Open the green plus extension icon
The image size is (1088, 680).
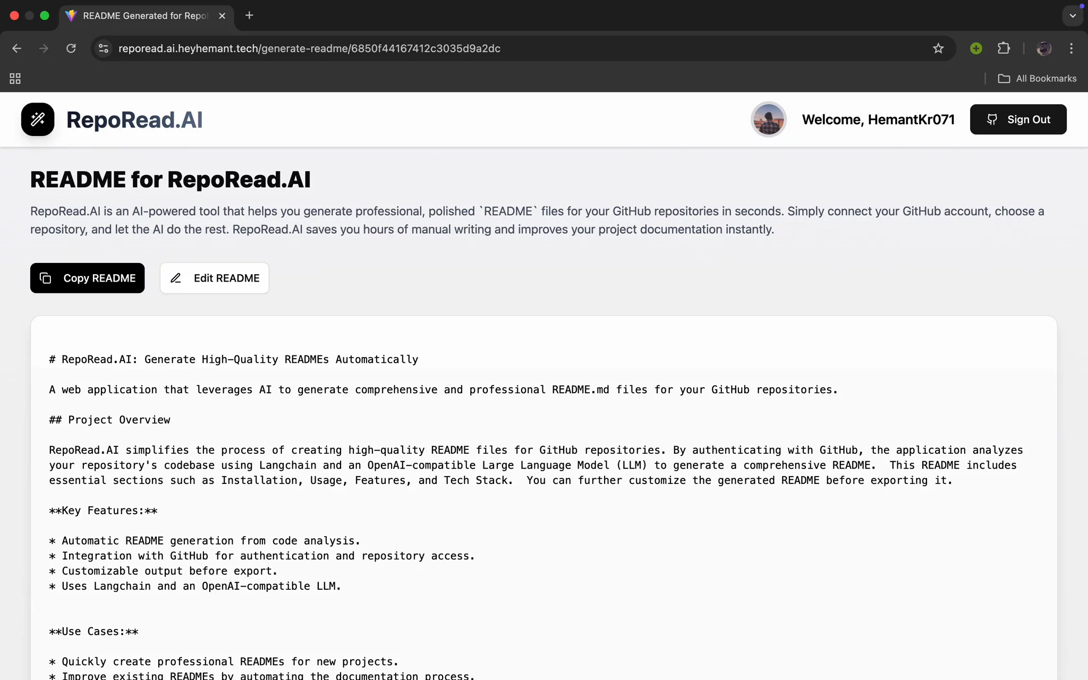pos(976,48)
